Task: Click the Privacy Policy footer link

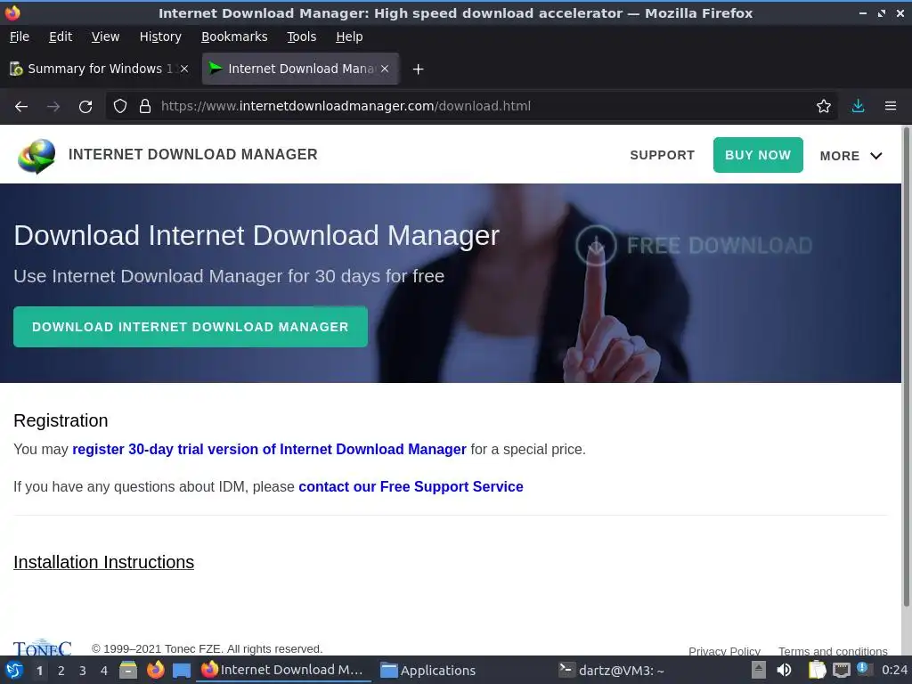Action: point(724,651)
